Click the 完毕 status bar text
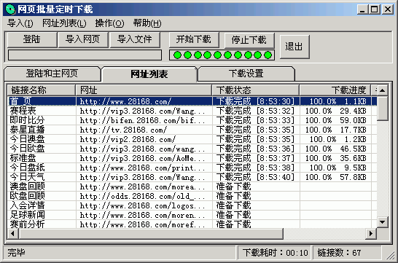This screenshot has width=398, height=263. (x=16, y=253)
